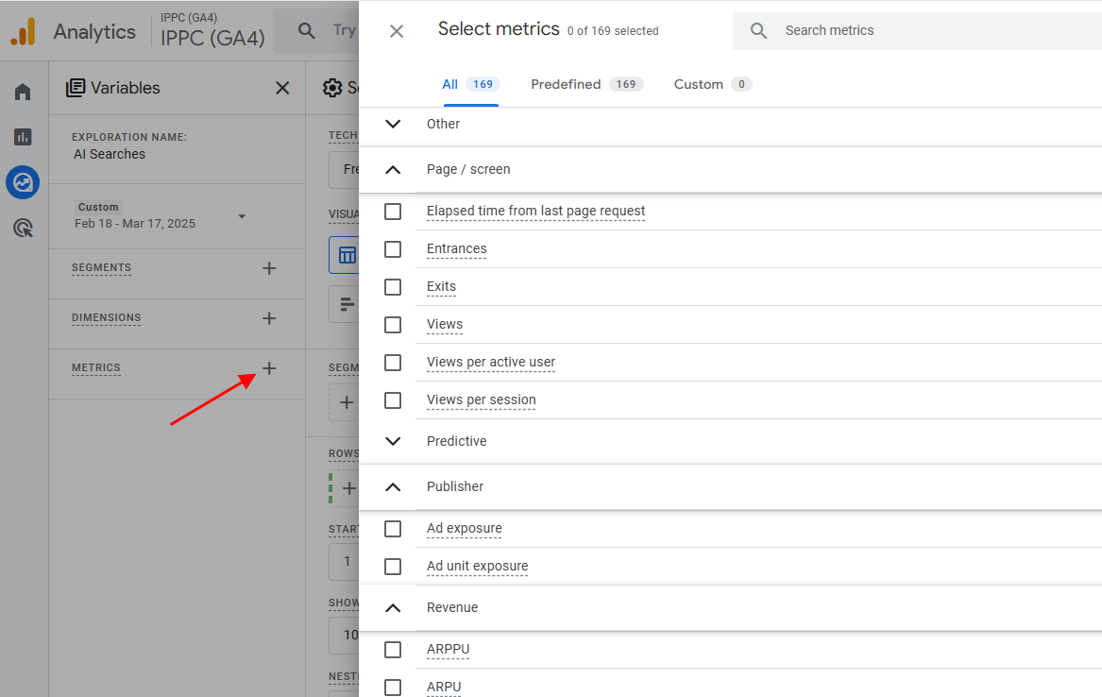Close the Select metrics panel

(397, 31)
